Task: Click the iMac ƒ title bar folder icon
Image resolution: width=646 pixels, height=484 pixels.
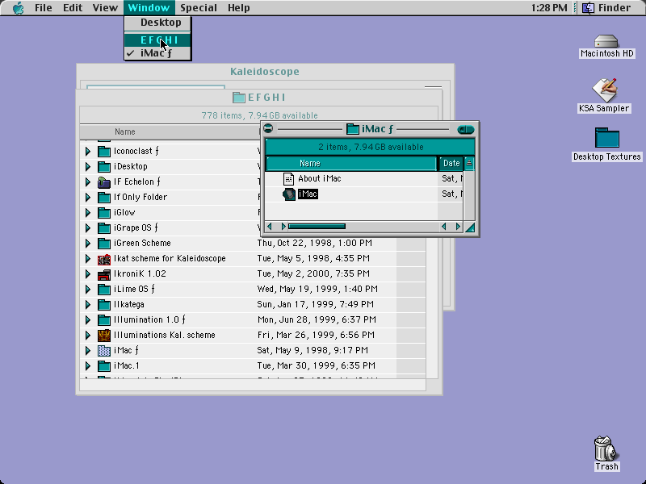Action: [353, 129]
